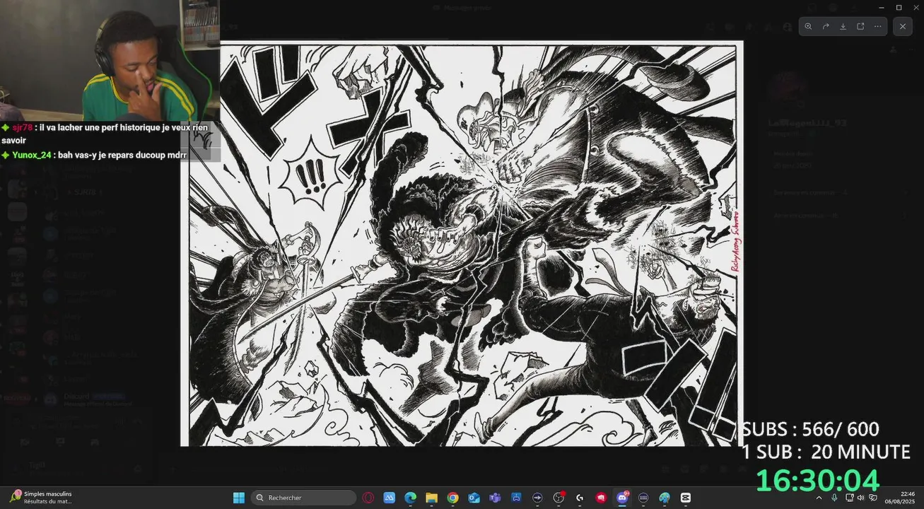
Task: Open Logitech G Hub from the taskbar
Action: click(x=580, y=498)
